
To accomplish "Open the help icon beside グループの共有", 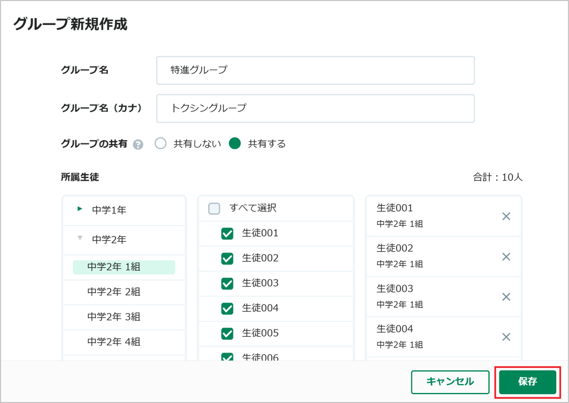I will click(138, 145).
